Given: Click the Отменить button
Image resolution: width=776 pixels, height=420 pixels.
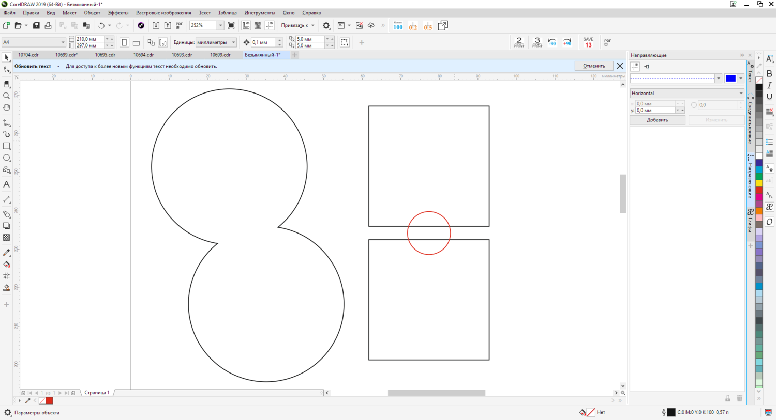Looking at the screenshot, I should point(594,66).
